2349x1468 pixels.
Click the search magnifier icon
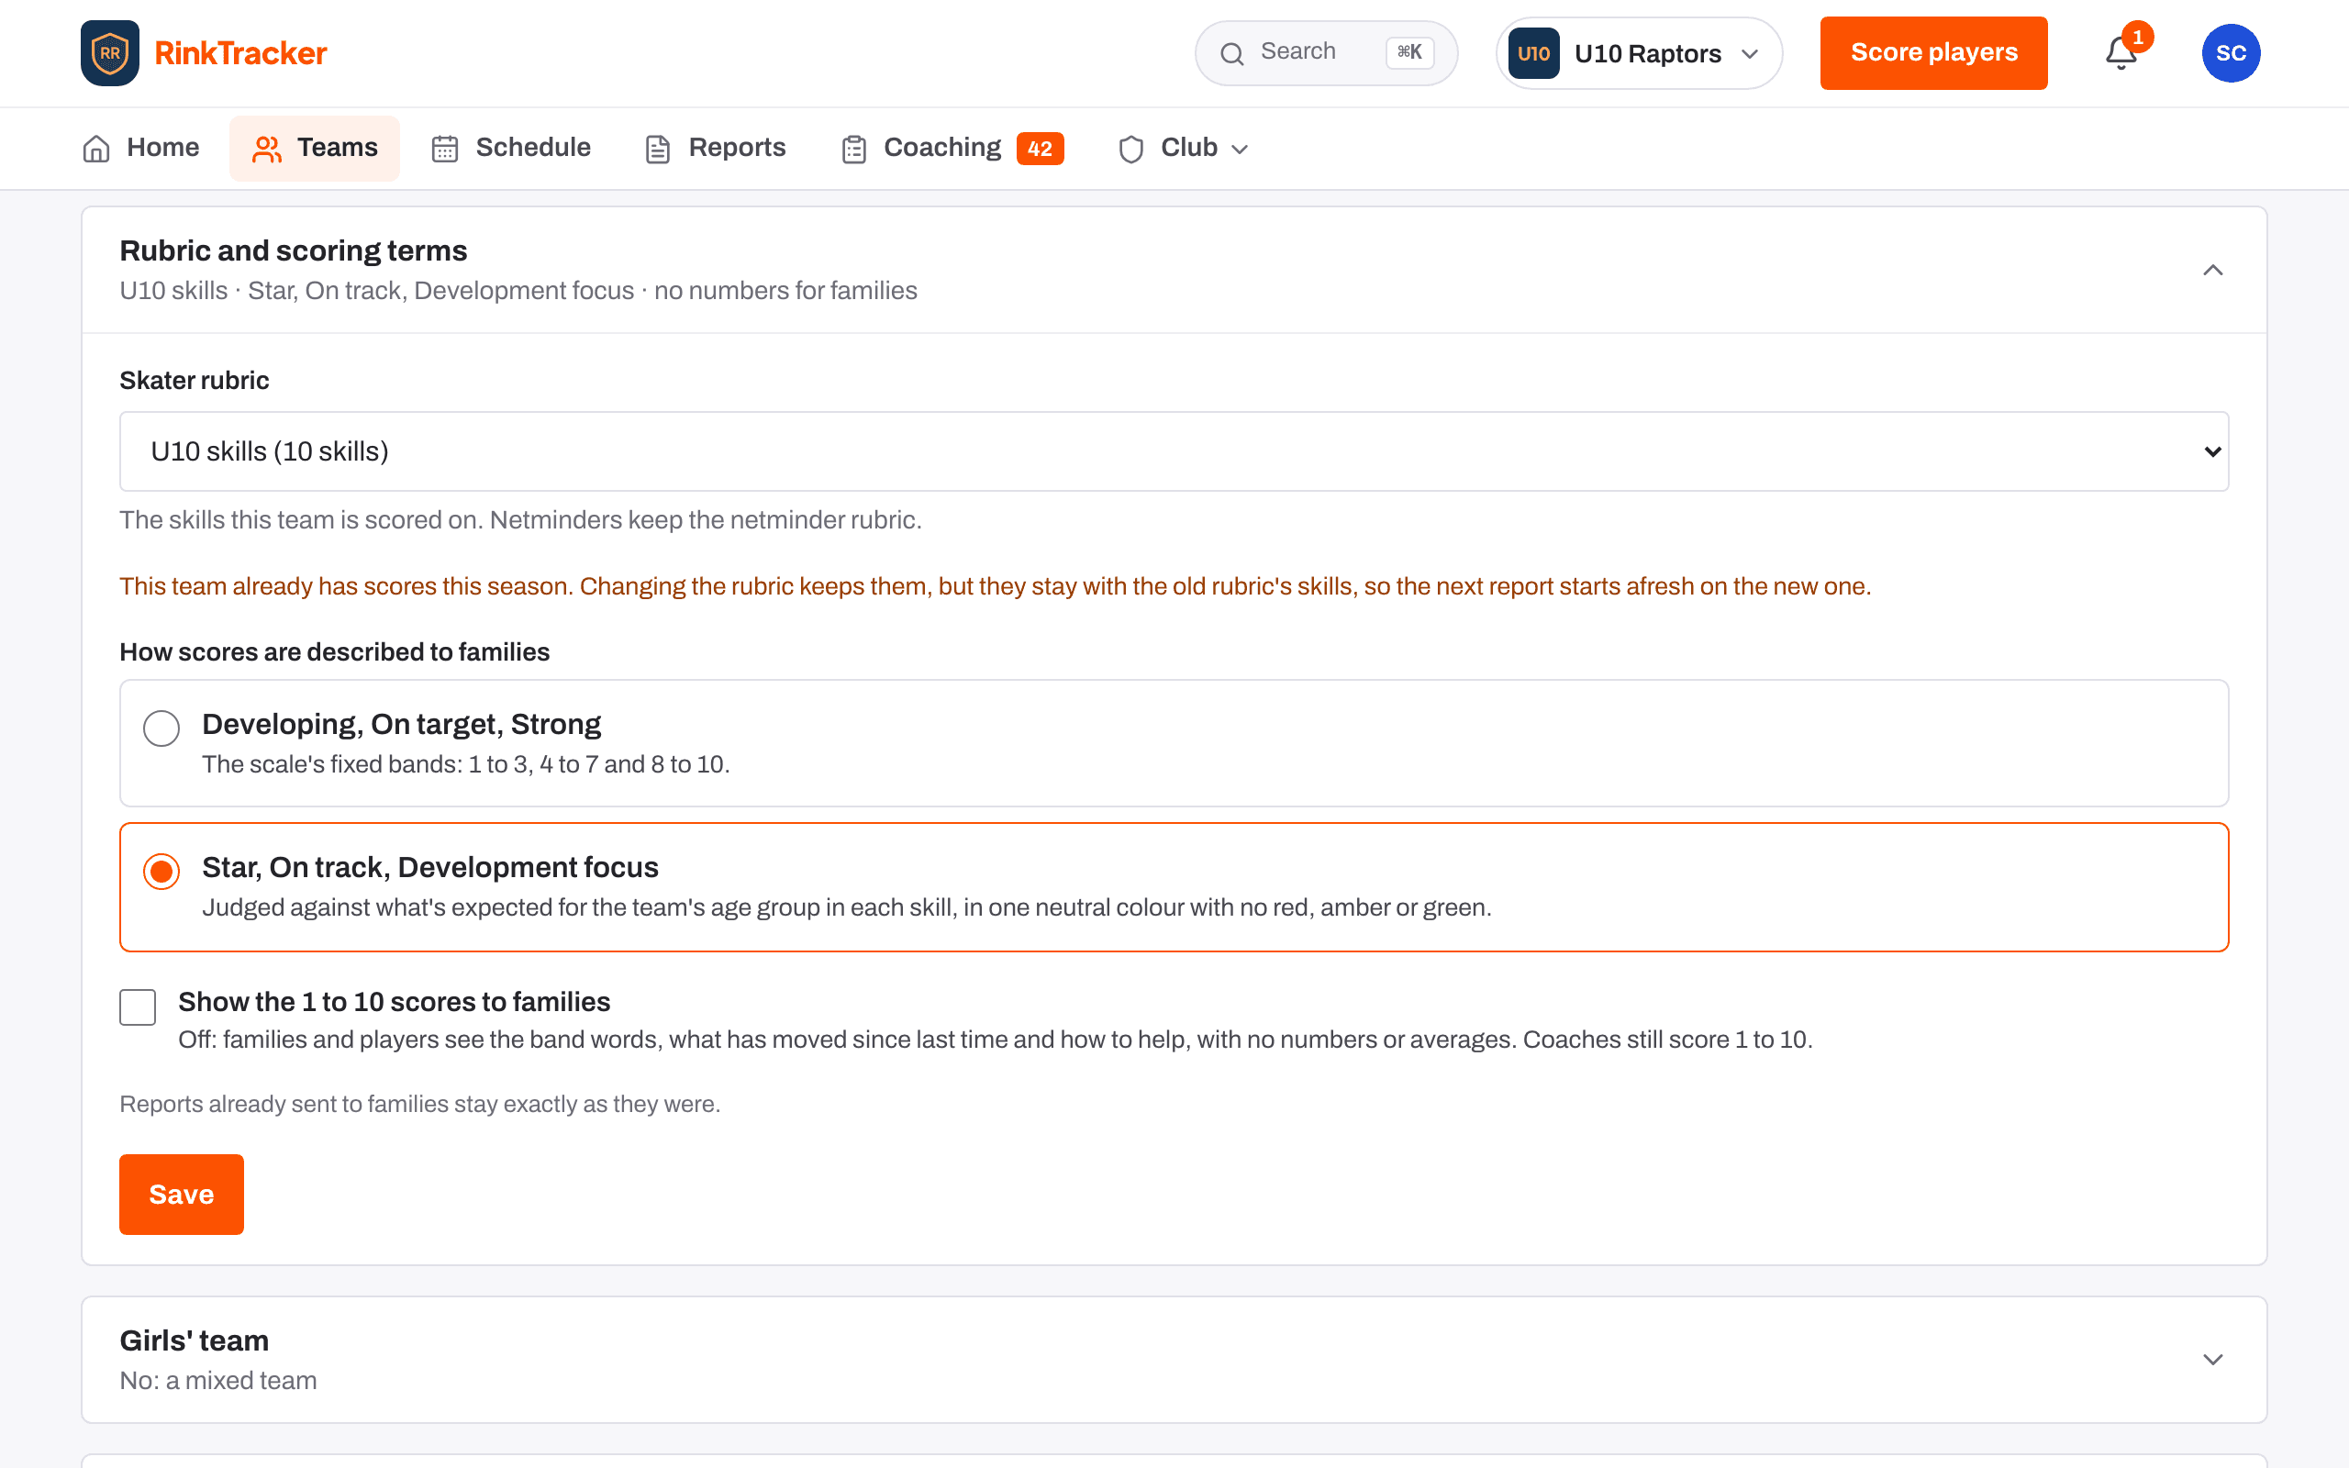pyautogui.click(x=1231, y=53)
